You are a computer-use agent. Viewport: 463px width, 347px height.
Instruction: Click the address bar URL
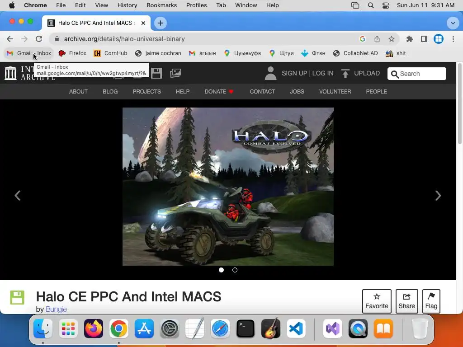(x=124, y=39)
